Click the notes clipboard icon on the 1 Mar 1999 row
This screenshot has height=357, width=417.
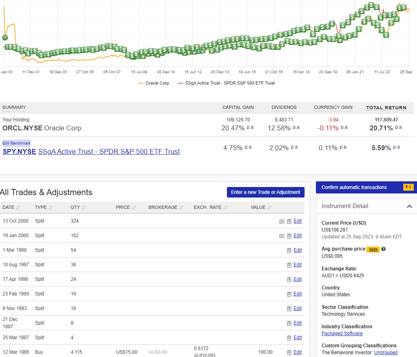click(289, 250)
